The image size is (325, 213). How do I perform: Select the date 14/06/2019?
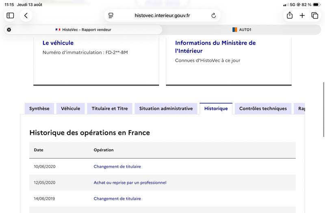[44, 198]
